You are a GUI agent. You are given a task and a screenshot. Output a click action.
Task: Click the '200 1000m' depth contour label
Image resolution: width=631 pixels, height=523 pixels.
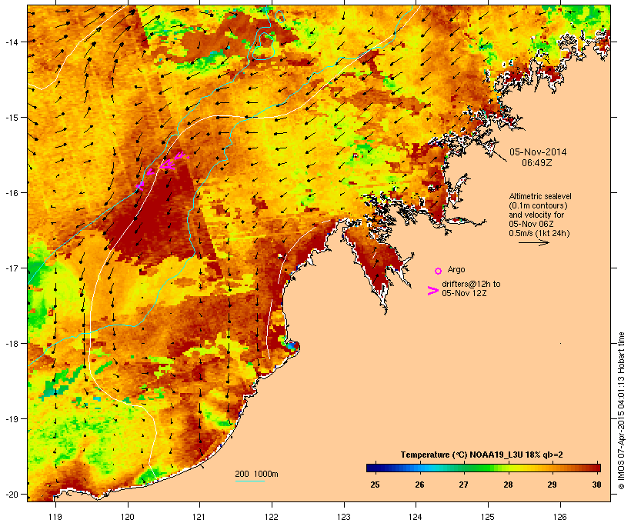[256, 474]
